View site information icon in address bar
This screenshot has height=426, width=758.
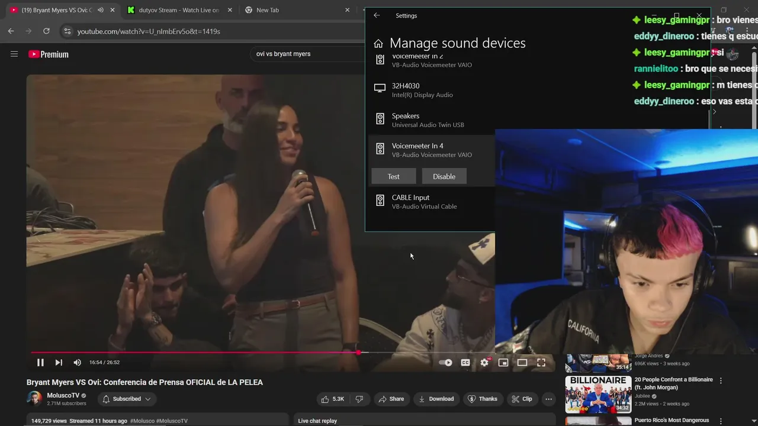click(67, 31)
